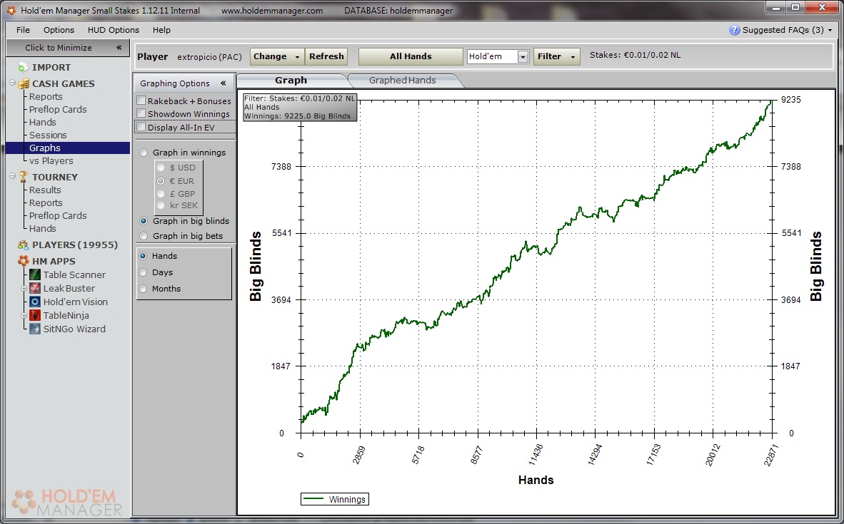Open Cash Games Hands
Image resolution: width=844 pixels, height=524 pixels.
[x=43, y=123]
